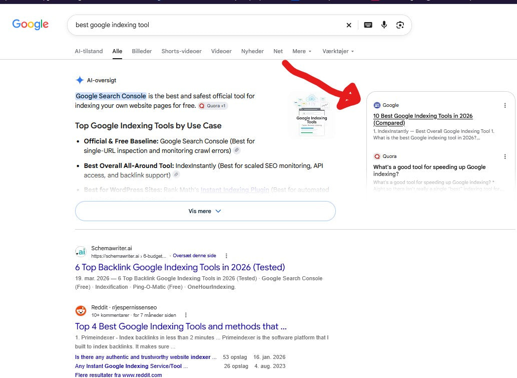Expand the Mere dropdown
The image size is (517, 378).
(302, 51)
